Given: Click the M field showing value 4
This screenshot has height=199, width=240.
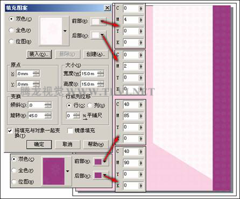Looking at the screenshot, I should point(131,19).
